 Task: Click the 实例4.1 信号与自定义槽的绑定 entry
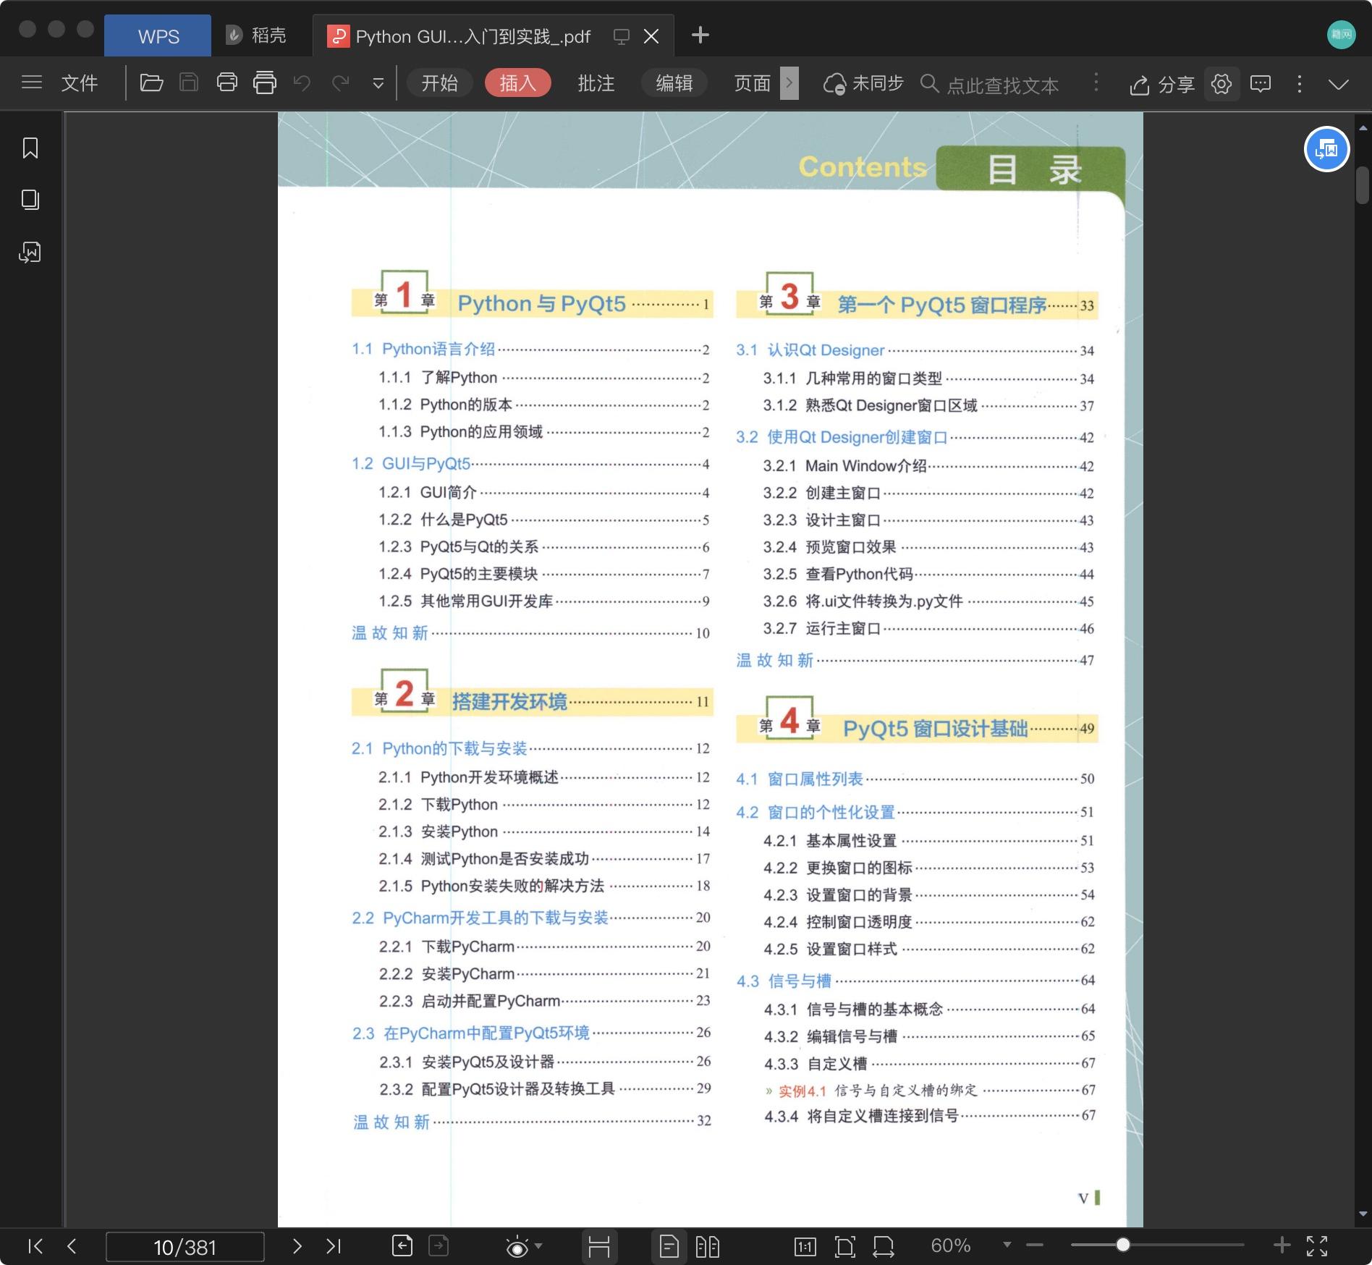[x=931, y=1091]
